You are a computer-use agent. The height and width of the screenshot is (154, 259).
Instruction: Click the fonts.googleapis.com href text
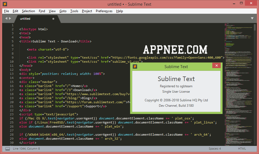click(167, 58)
